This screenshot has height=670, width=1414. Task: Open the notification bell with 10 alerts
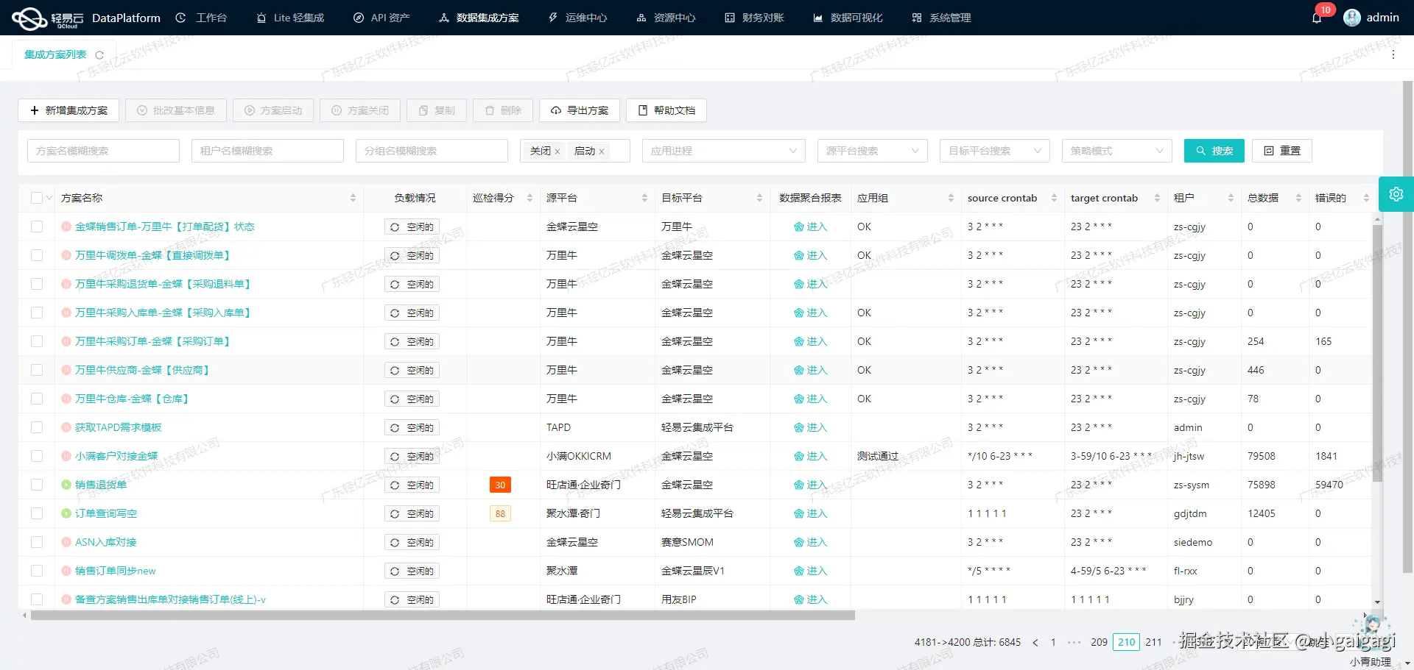tap(1318, 17)
